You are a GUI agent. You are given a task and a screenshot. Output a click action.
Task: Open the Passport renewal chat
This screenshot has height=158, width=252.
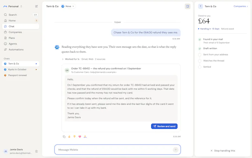(x=20, y=75)
